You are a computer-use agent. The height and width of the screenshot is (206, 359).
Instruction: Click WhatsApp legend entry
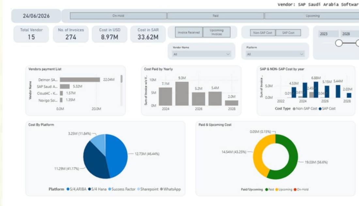point(170,189)
